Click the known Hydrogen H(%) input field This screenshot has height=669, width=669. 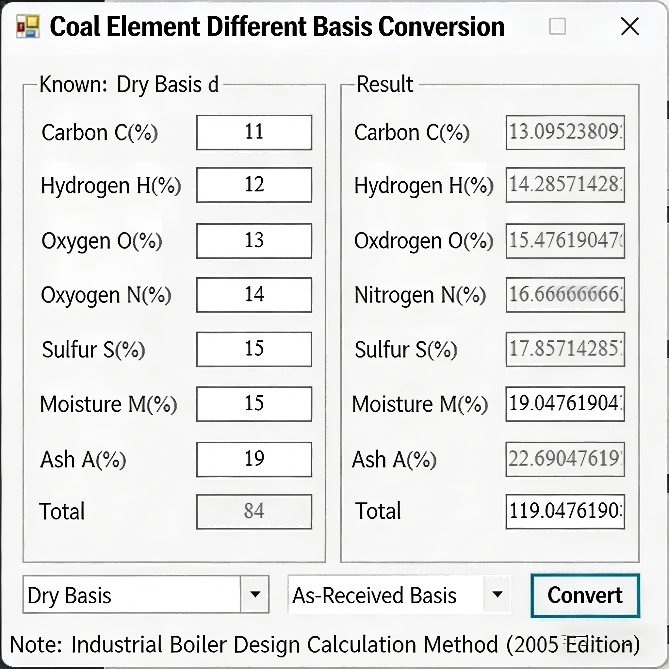pos(254,185)
